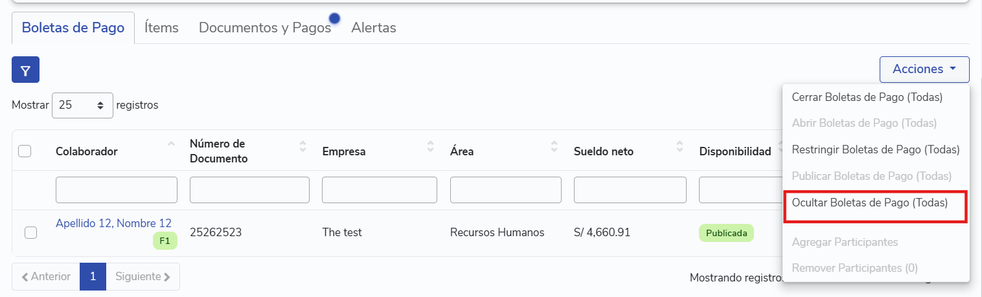Tick the select-all checkbox in table header
Viewport: 982px width, 297px height.
25,151
